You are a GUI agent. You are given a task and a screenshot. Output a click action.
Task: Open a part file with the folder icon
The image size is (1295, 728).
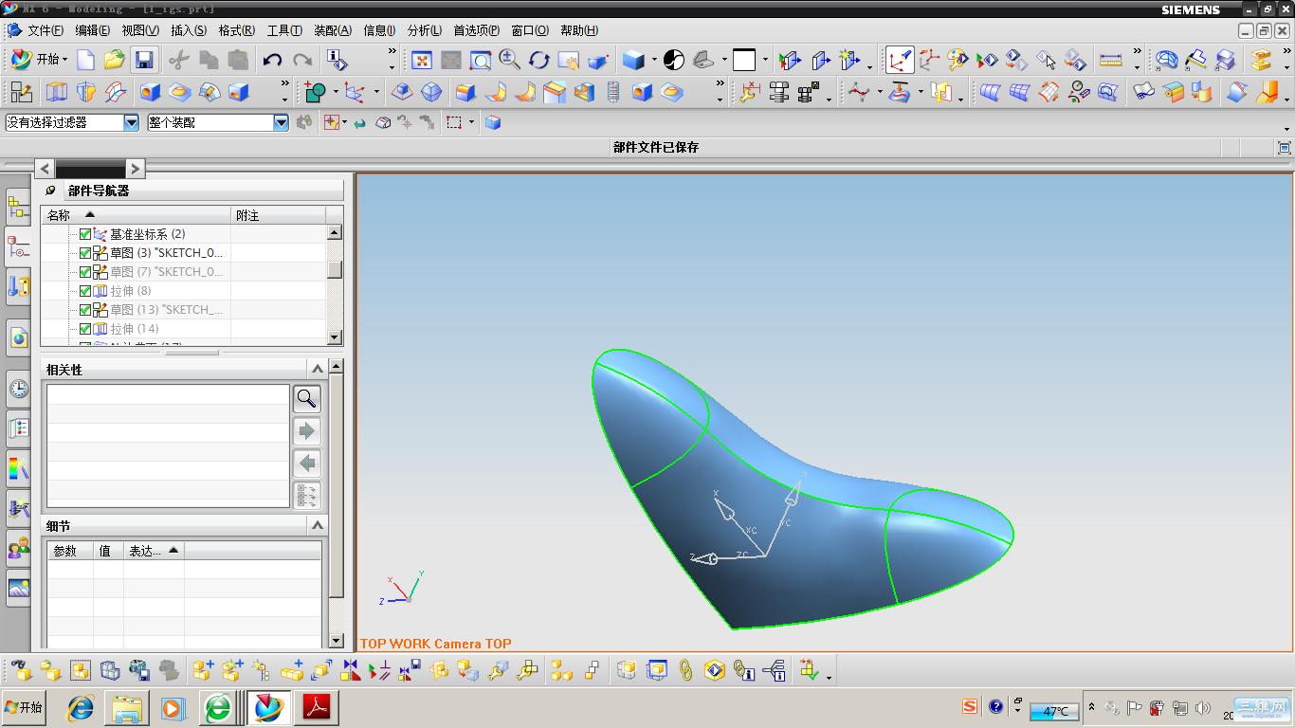pyautogui.click(x=115, y=60)
